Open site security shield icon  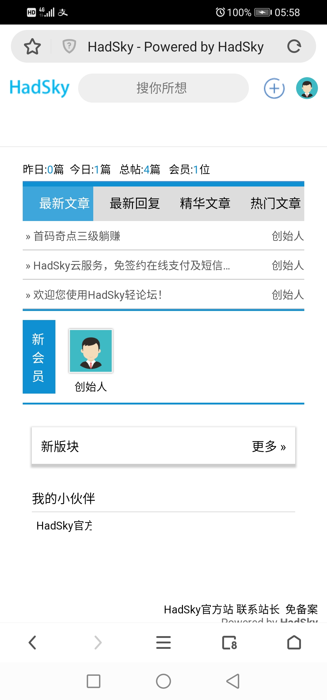point(69,46)
